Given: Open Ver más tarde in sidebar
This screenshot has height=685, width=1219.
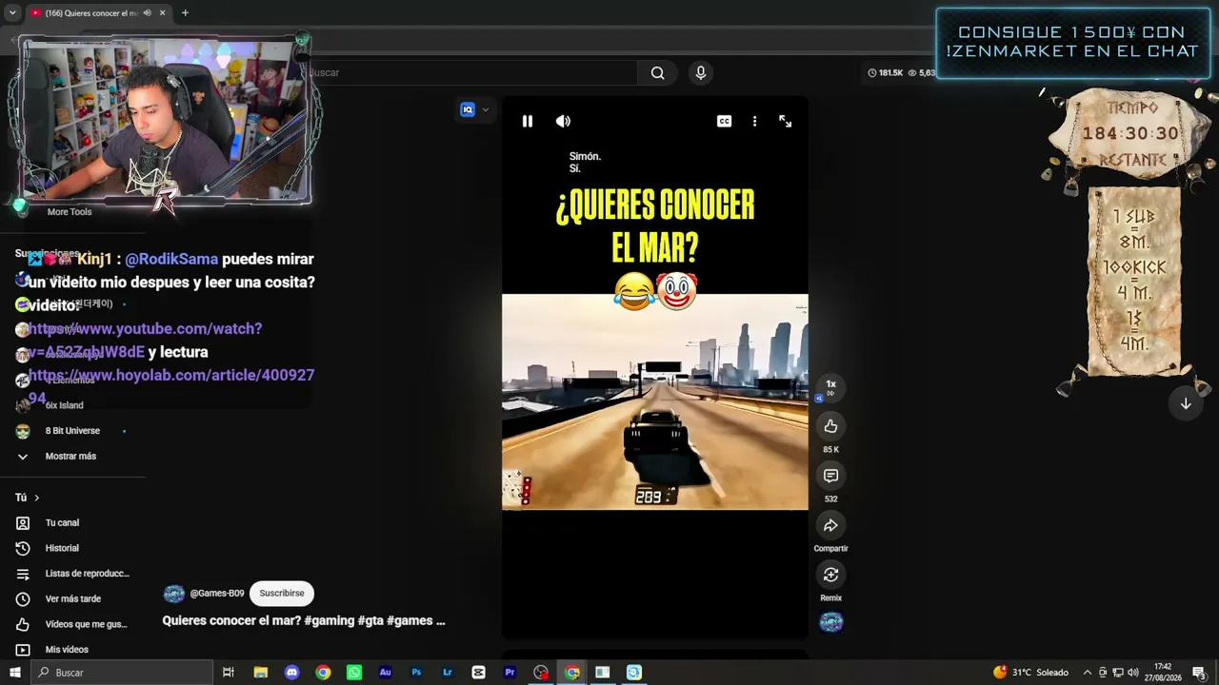Looking at the screenshot, I should pos(73,598).
